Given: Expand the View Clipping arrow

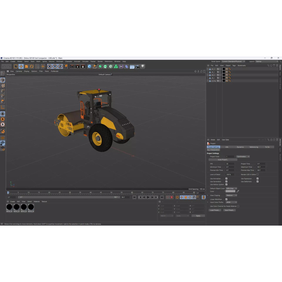Looking at the screenshot, I should pyautogui.click(x=208, y=195).
